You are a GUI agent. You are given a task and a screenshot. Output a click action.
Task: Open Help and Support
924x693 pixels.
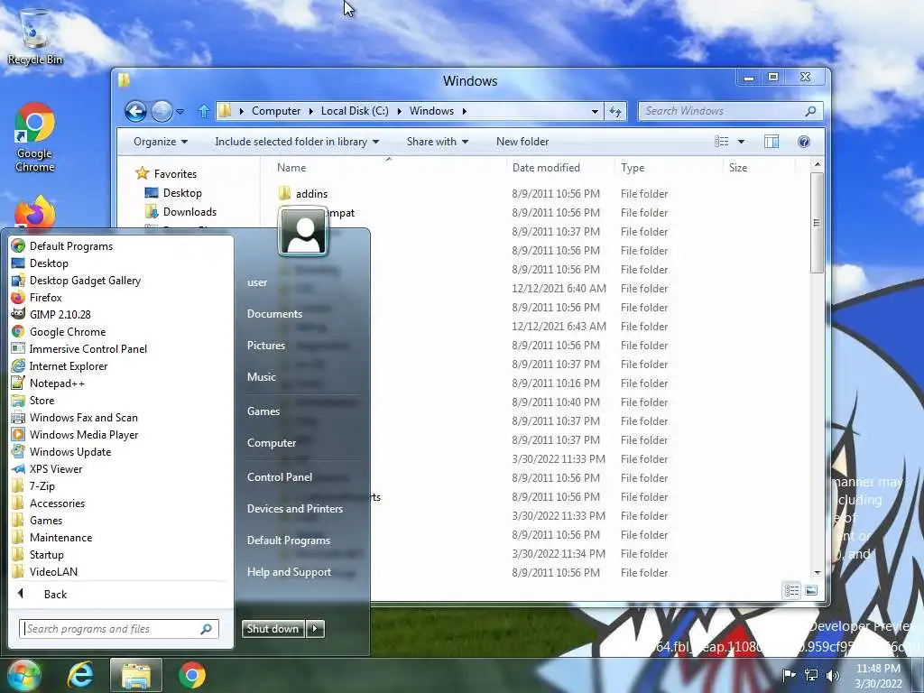point(289,572)
